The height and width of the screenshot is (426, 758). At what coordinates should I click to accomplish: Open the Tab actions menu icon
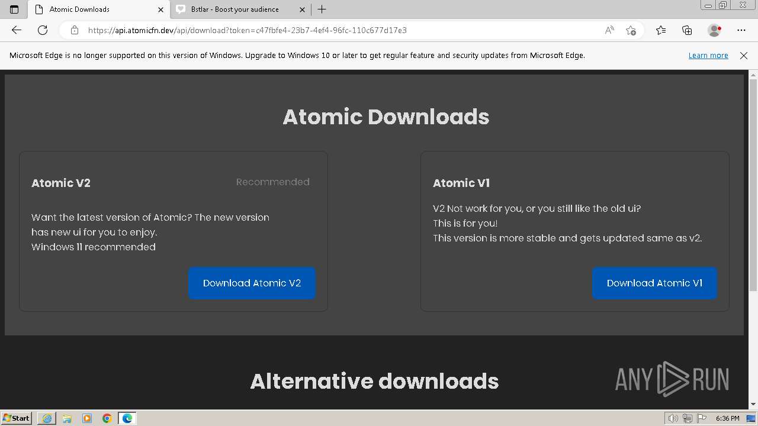tap(14, 9)
